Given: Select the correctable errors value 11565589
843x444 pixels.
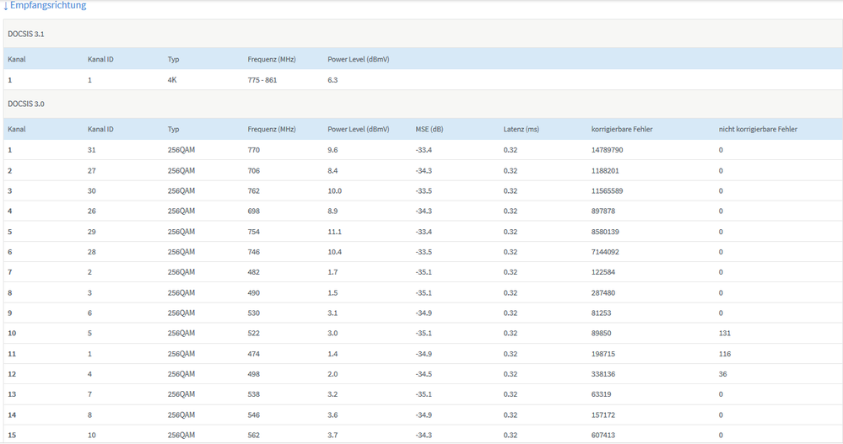Looking at the screenshot, I should click(x=608, y=191).
